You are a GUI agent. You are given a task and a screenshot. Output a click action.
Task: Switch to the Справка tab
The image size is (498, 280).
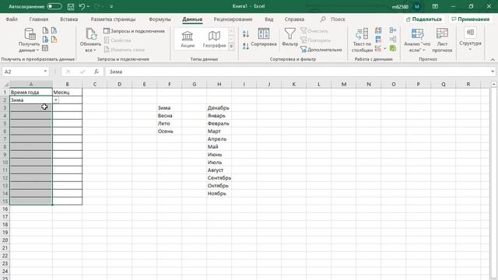pyautogui.click(x=294, y=19)
